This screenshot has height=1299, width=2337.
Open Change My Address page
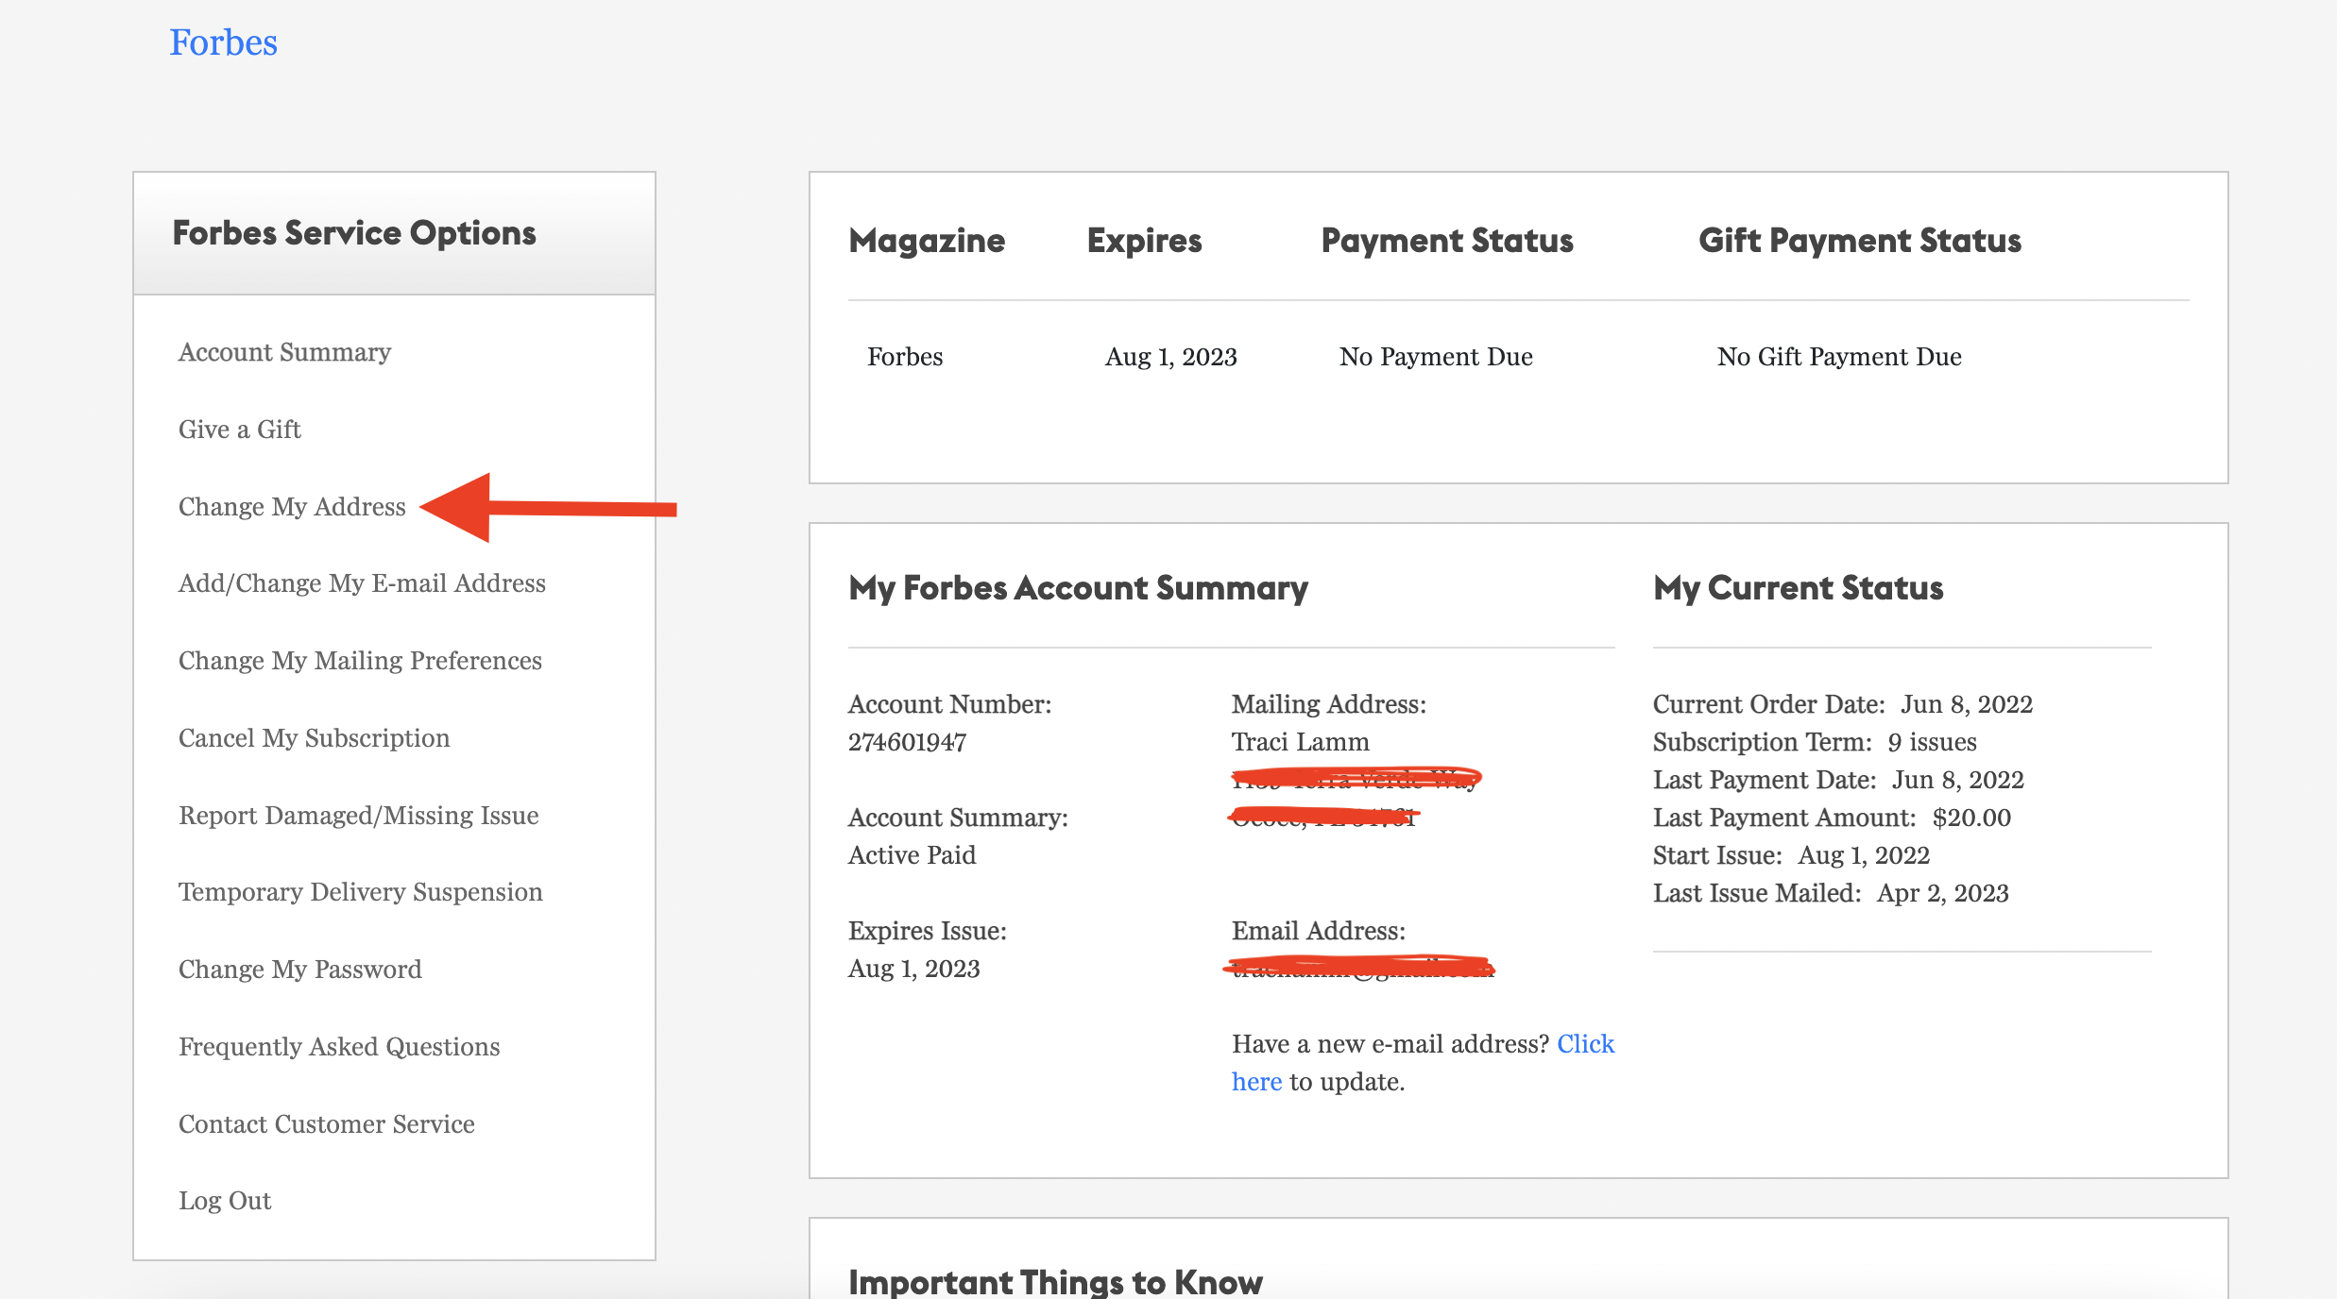click(x=292, y=507)
